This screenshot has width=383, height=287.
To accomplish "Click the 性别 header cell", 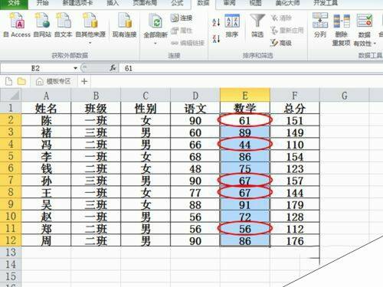I will point(146,108).
